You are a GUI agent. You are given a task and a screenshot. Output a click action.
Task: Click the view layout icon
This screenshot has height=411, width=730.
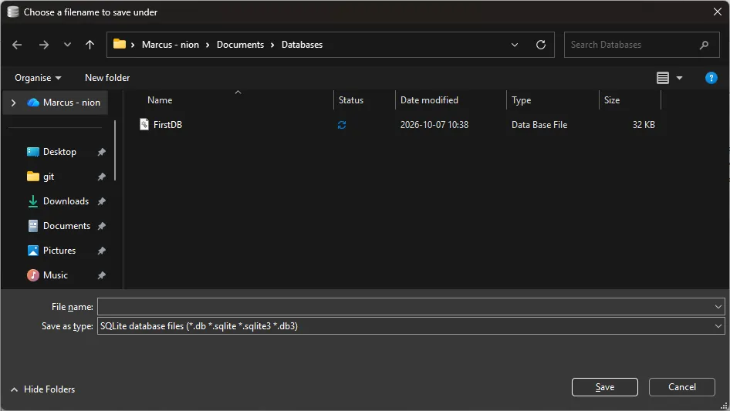tap(663, 78)
